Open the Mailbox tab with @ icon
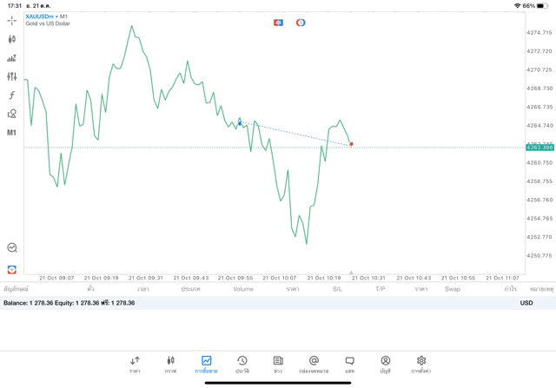The height and width of the screenshot is (388, 556). (314, 364)
